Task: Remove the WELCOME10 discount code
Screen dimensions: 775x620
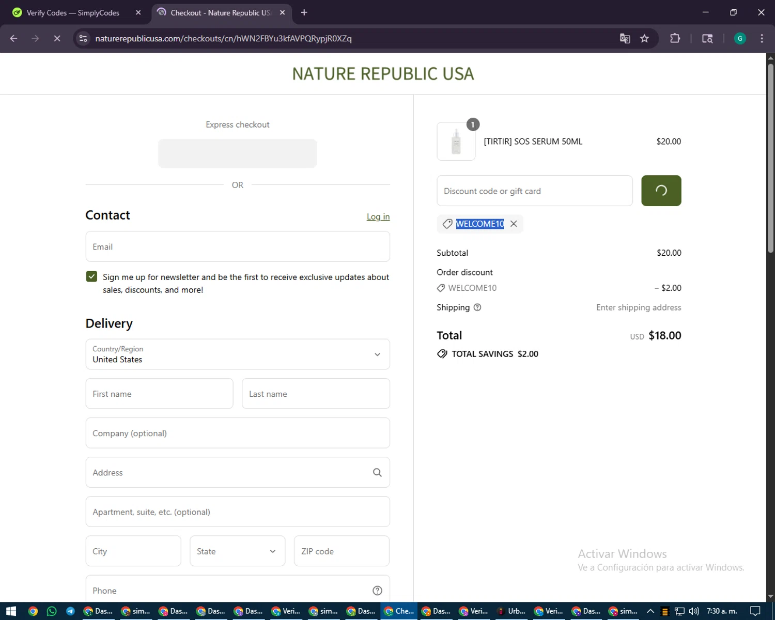Action: (x=514, y=224)
